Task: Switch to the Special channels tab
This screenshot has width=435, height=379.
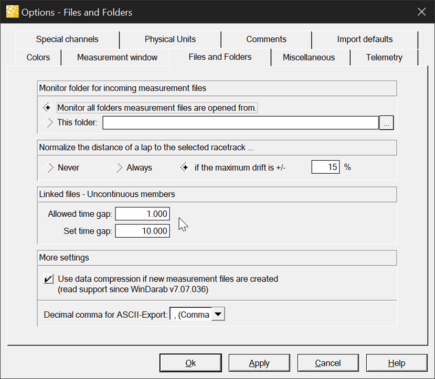Action: tap(67, 39)
